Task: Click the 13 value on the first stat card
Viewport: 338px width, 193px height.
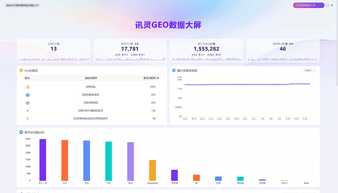Action: [x=54, y=49]
